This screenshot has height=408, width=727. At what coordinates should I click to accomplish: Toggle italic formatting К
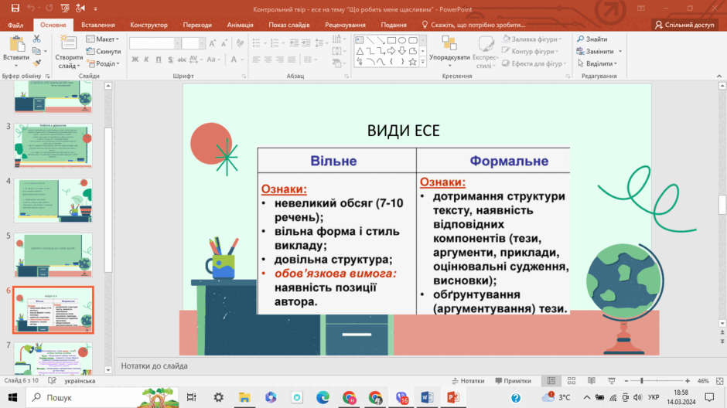[146, 59]
